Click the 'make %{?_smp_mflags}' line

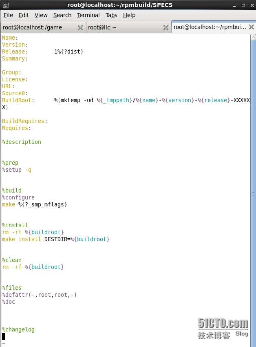34,204
